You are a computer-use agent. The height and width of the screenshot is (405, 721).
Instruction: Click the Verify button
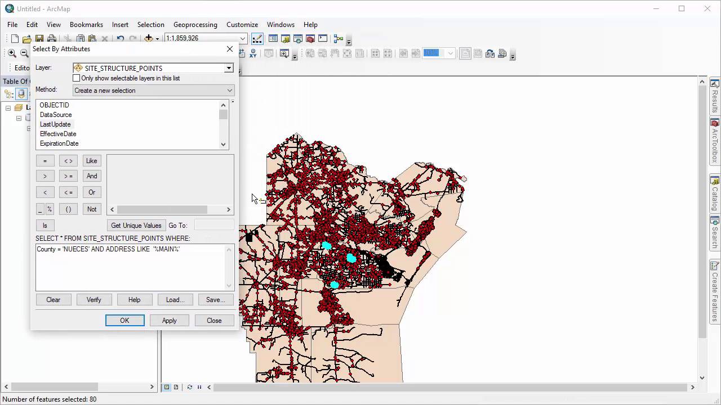94,300
